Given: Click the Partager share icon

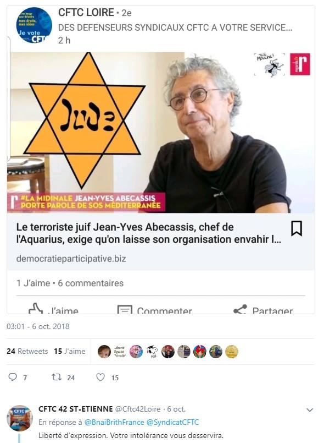Looking at the screenshot, I should coord(240,310).
